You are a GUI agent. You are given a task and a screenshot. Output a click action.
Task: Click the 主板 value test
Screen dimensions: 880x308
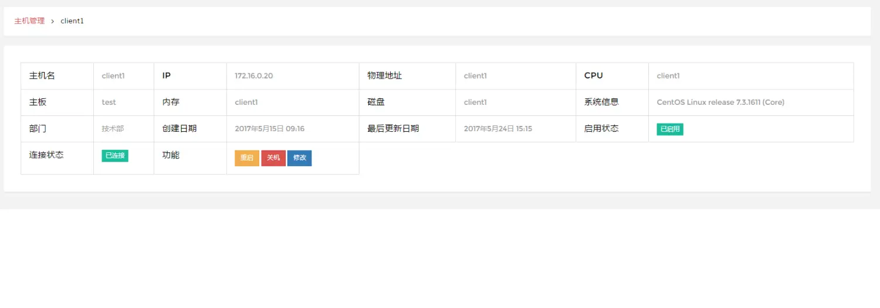[109, 102]
